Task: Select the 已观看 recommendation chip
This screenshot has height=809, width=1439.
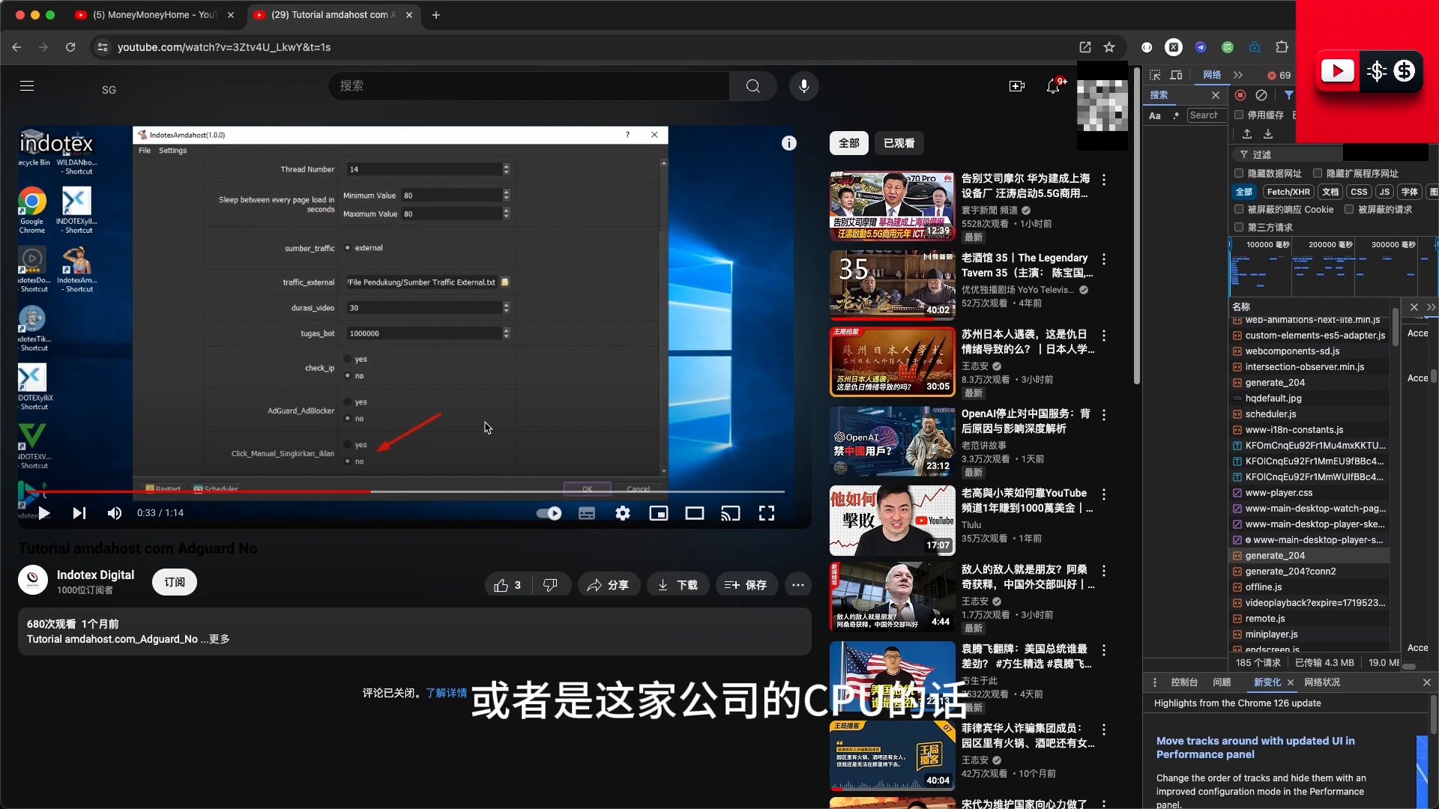Action: pos(899,143)
